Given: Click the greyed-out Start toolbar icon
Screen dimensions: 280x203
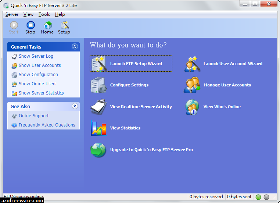Looking at the screenshot, I should pyautogui.click(x=14, y=25).
